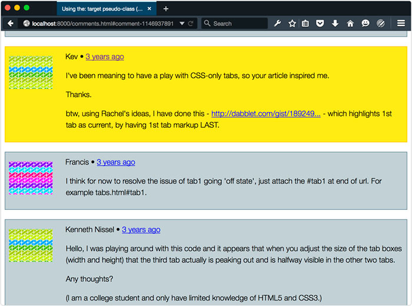The image size is (412, 306).
Task: Open the downloads arrow icon
Action: (335, 24)
